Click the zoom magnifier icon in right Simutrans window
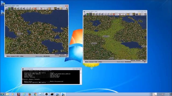Viewport: 172px width, 96px height. point(145,14)
